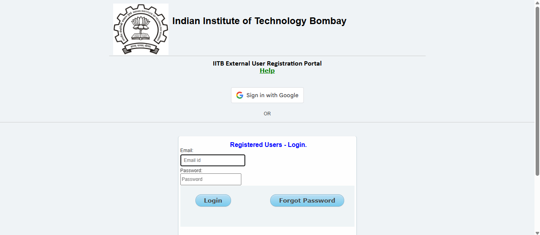Click Forgot Password

coord(307,200)
